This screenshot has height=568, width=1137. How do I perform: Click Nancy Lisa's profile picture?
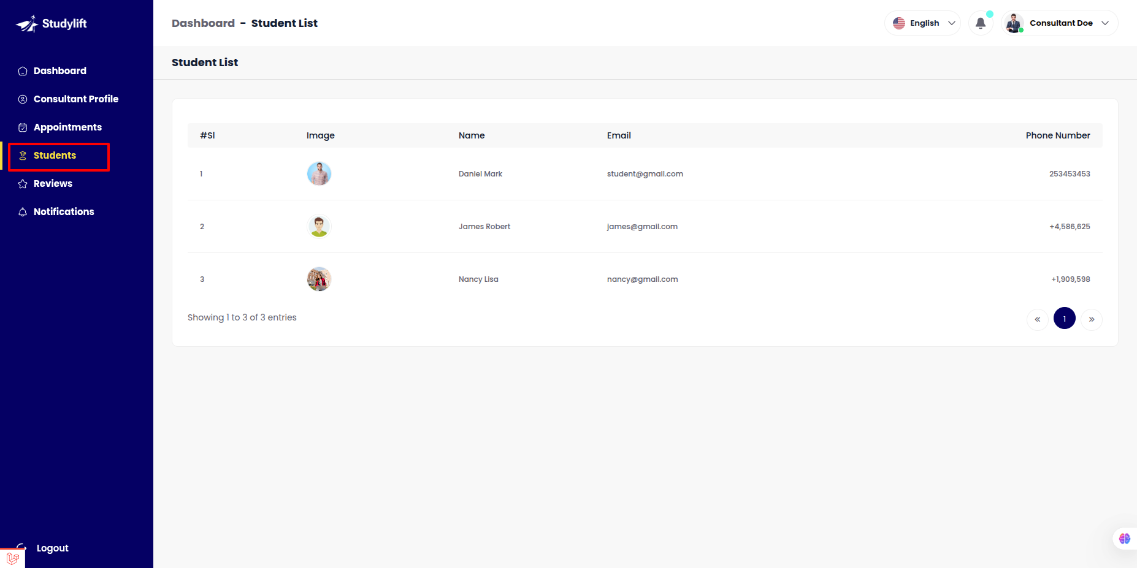point(319,279)
